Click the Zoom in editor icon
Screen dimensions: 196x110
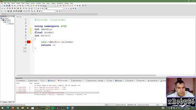point(32,11)
